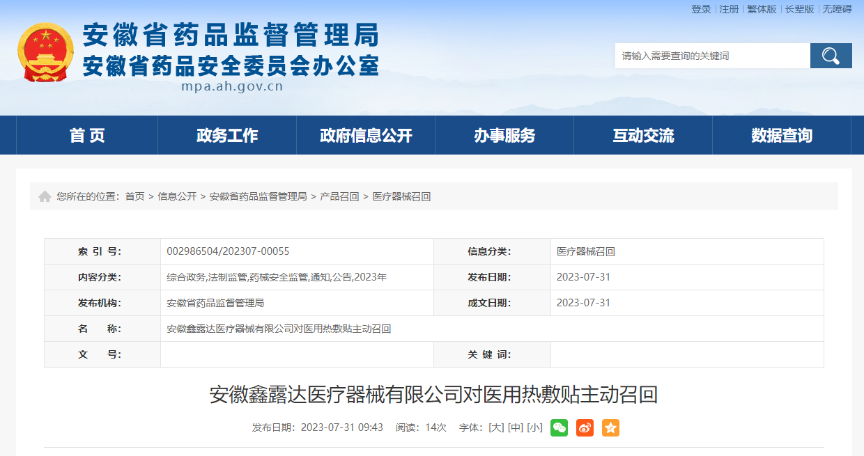Image resolution: width=864 pixels, height=456 pixels.
Task: Set font size to large [大]
Action: 496,427
